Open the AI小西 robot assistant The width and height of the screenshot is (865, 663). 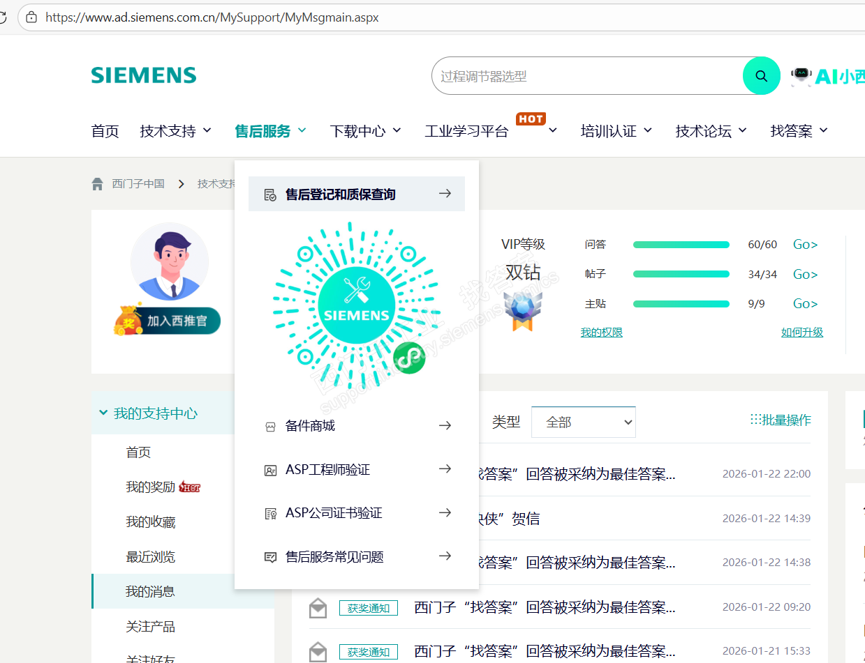pos(829,77)
